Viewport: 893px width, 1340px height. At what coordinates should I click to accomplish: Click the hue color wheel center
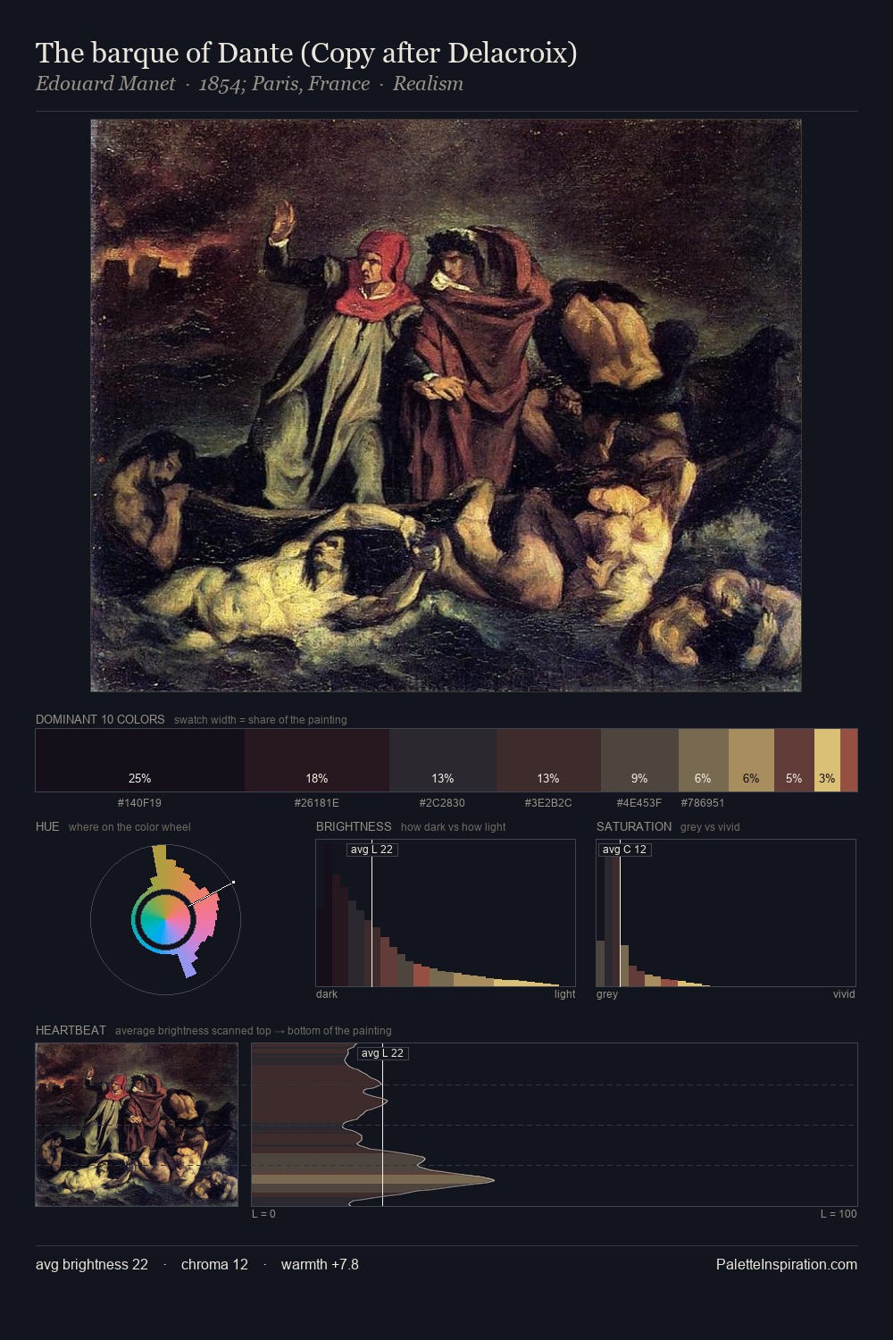(x=165, y=918)
